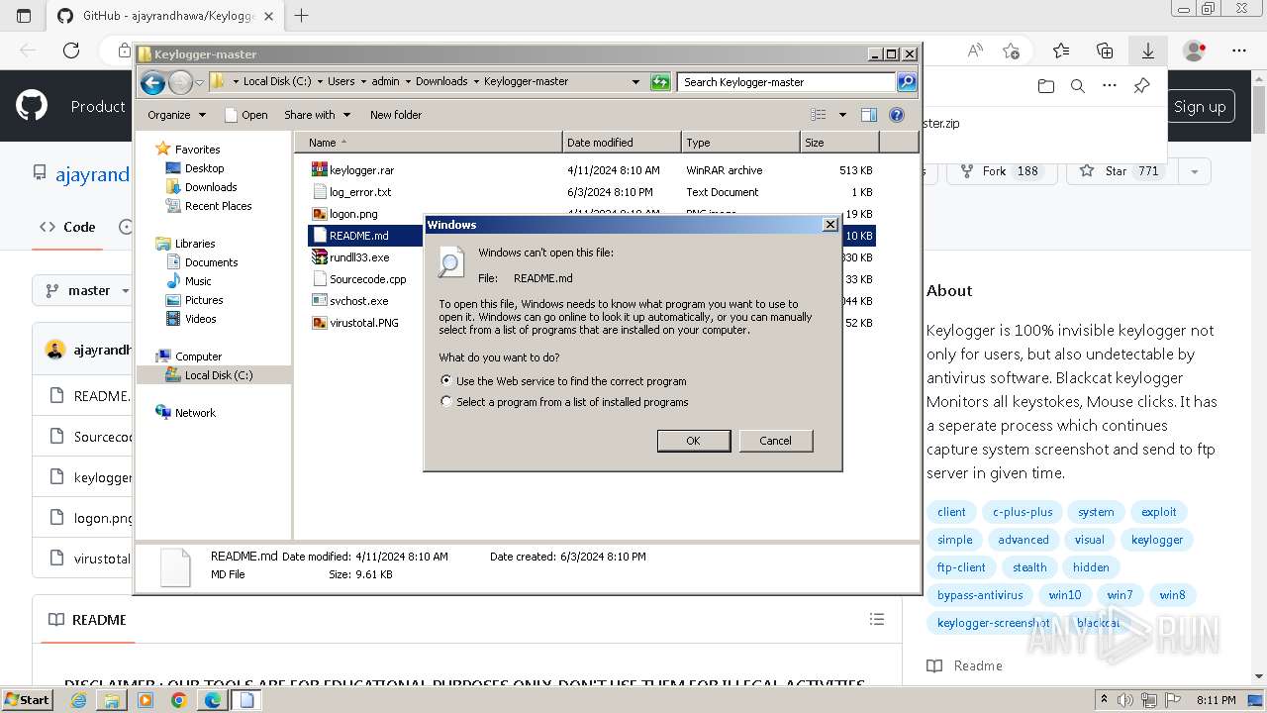
Task: Open Pictures library
Action: tap(204, 300)
